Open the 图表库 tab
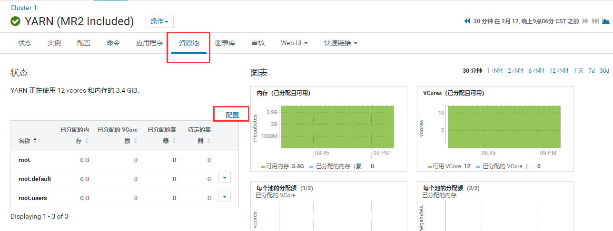Image resolution: width=613 pixels, height=231 pixels. [225, 43]
